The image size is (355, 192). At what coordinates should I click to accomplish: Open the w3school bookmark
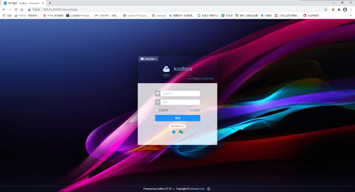tap(159, 16)
